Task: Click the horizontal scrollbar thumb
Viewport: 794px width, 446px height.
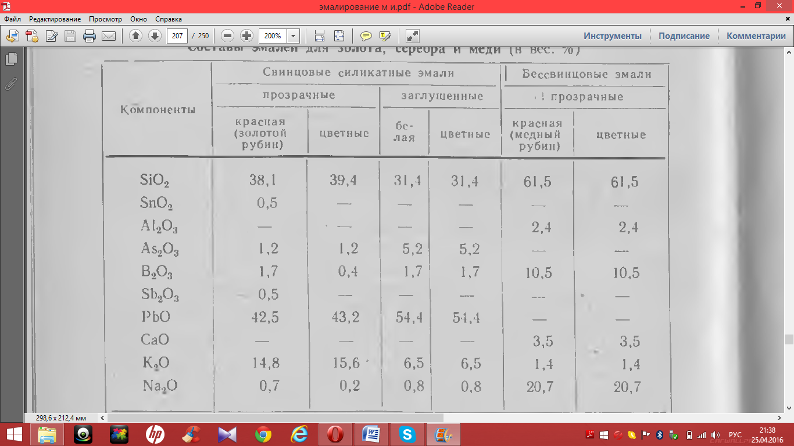Action: click(276, 418)
